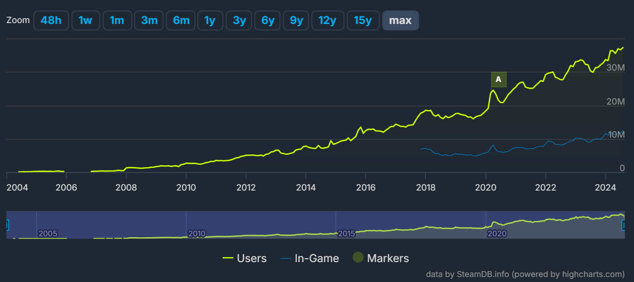Pick the 12y zoom range
This screenshot has height=282, width=634.
[327, 20]
